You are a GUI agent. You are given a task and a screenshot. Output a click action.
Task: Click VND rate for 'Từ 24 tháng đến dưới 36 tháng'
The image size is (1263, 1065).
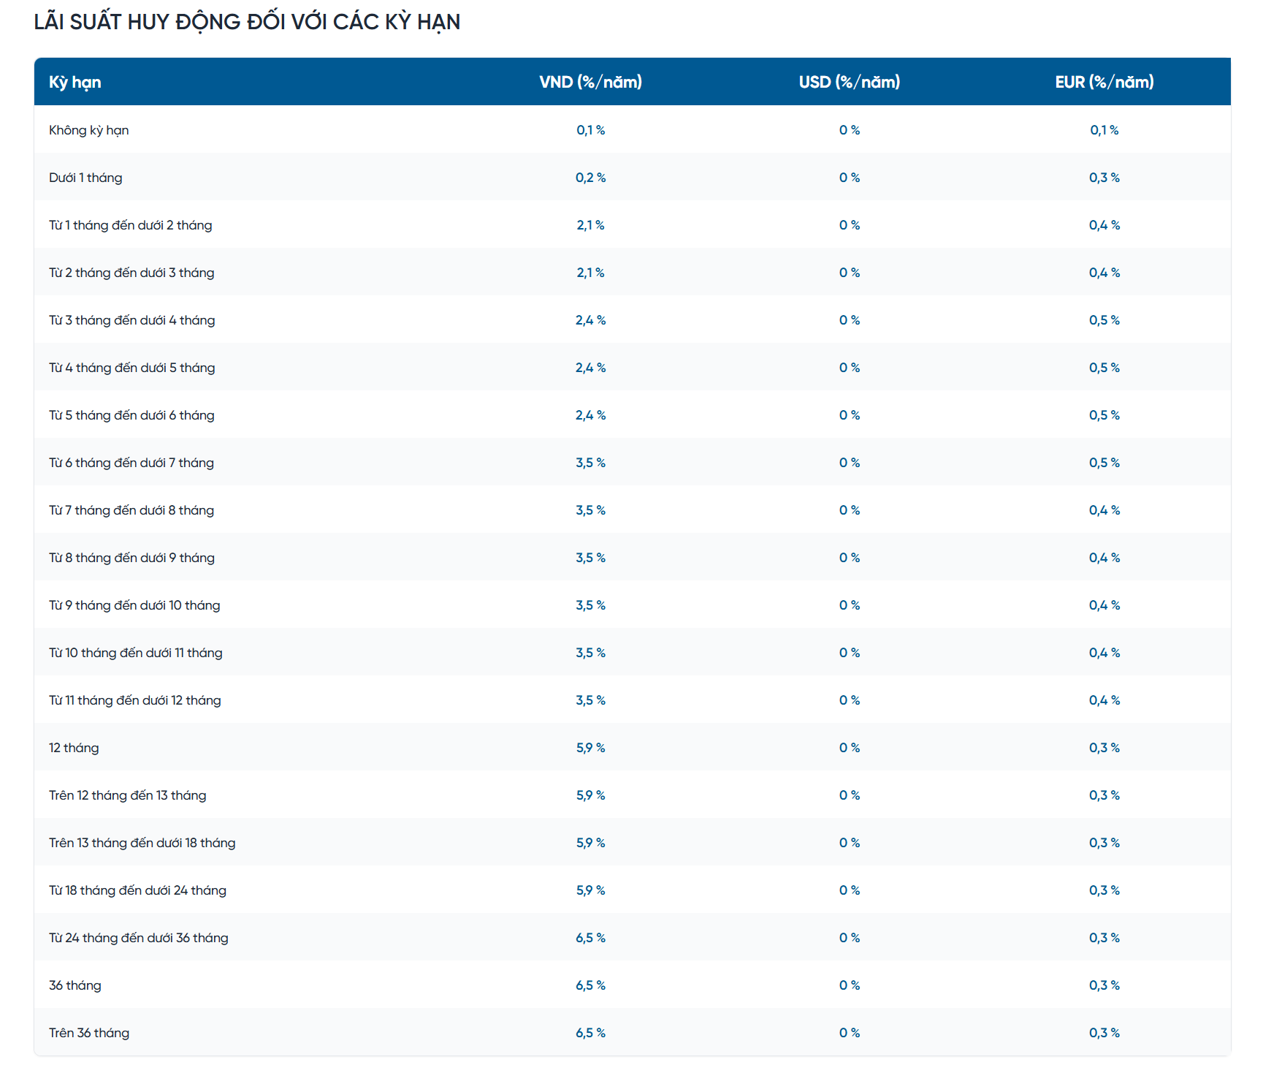[590, 938]
